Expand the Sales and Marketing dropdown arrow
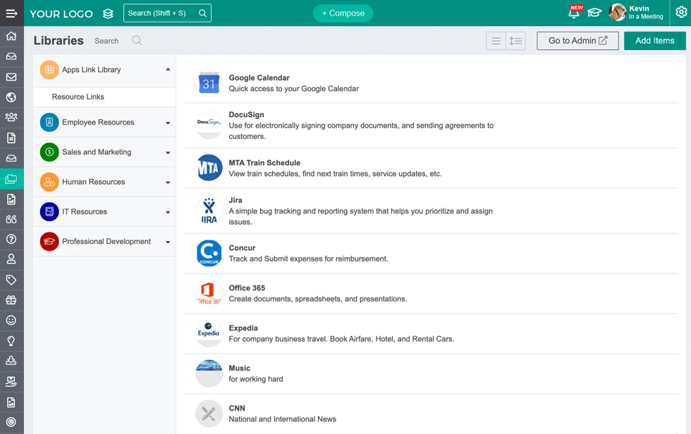The image size is (691, 434). click(x=168, y=153)
